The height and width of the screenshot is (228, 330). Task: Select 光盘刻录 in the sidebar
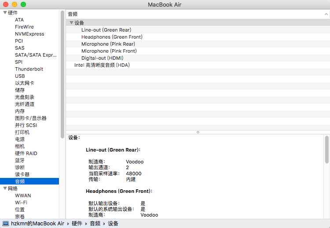click(x=25, y=97)
